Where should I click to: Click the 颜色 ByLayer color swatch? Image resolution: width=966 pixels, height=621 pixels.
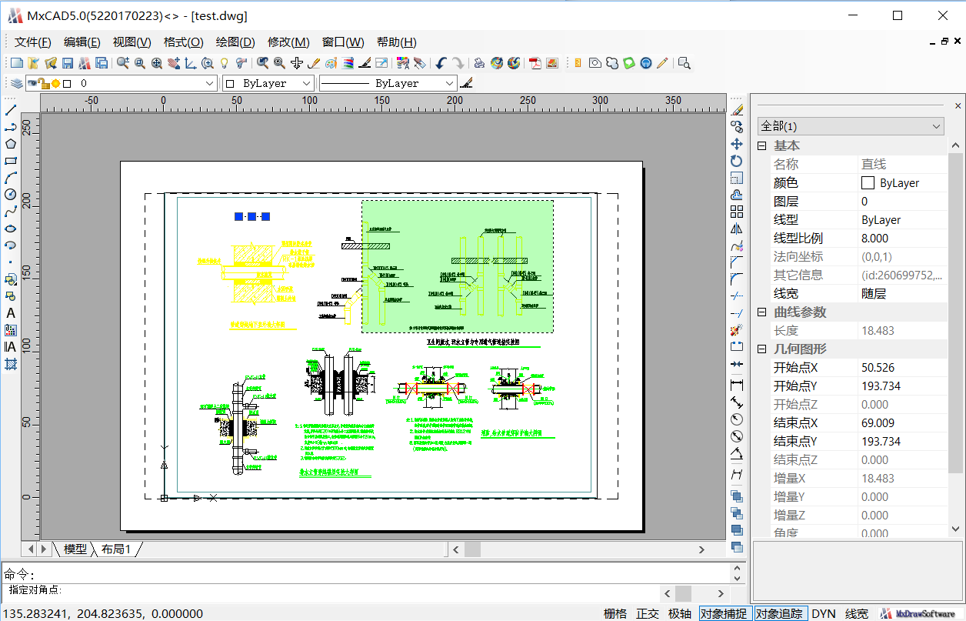click(868, 183)
